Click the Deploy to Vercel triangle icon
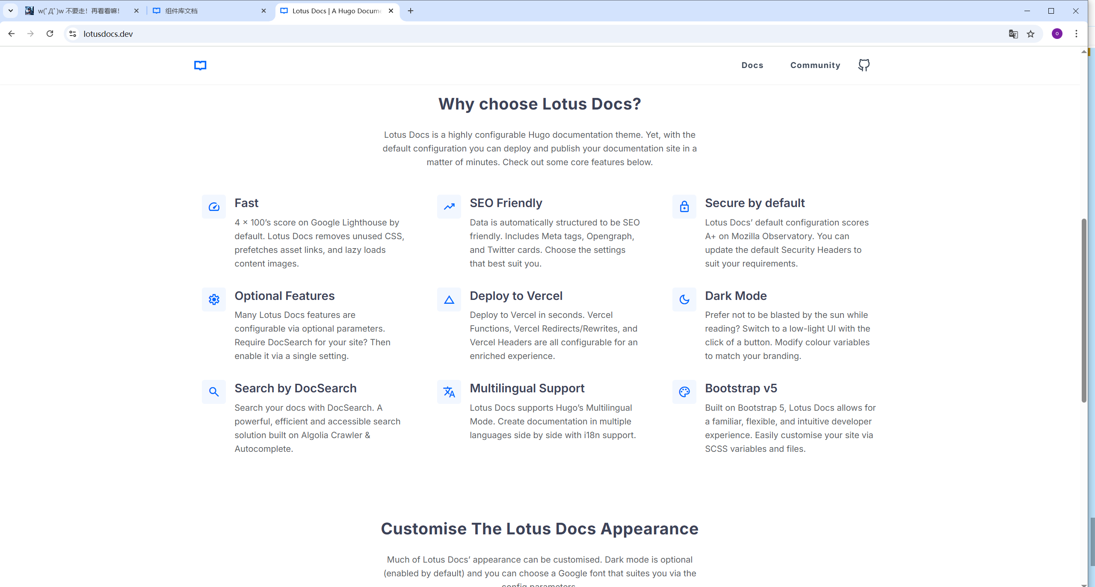The height and width of the screenshot is (587, 1095). (449, 299)
